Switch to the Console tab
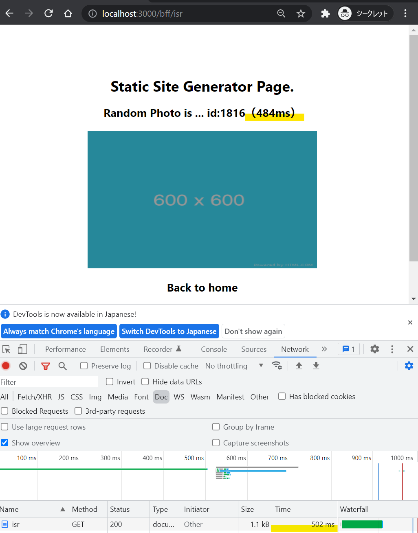Image resolution: width=418 pixels, height=533 pixels. [214, 349]
